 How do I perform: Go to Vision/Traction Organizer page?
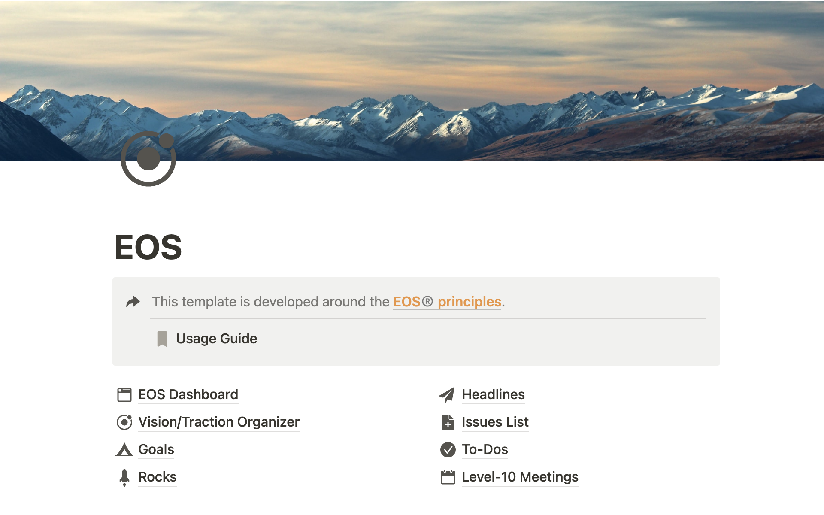(x=218, y=422)
